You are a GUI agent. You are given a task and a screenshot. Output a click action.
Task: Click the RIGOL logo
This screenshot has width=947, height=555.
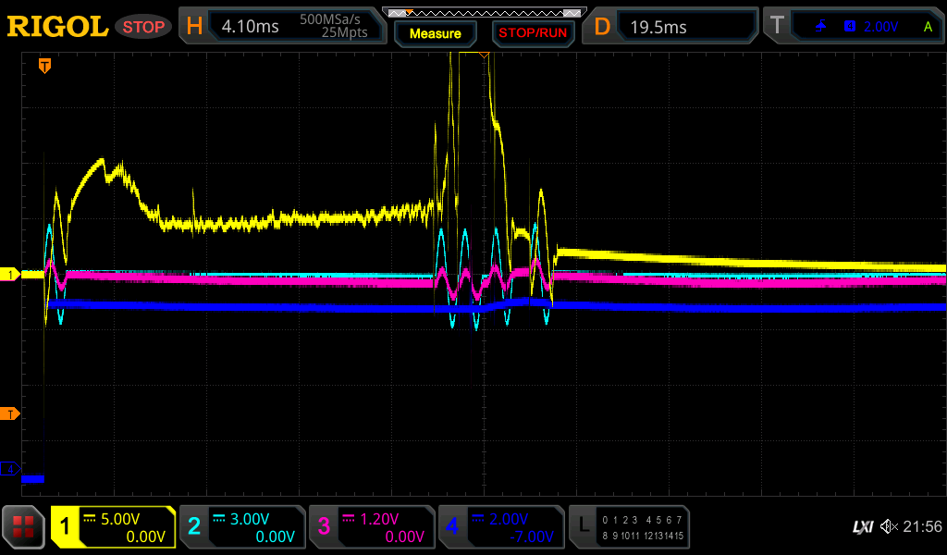57,27
